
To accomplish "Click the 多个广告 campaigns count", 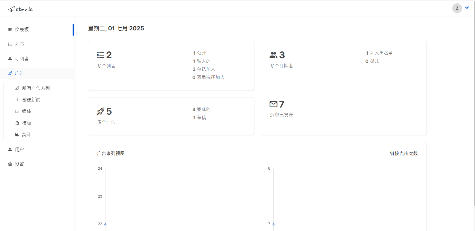I will (106, 122).
